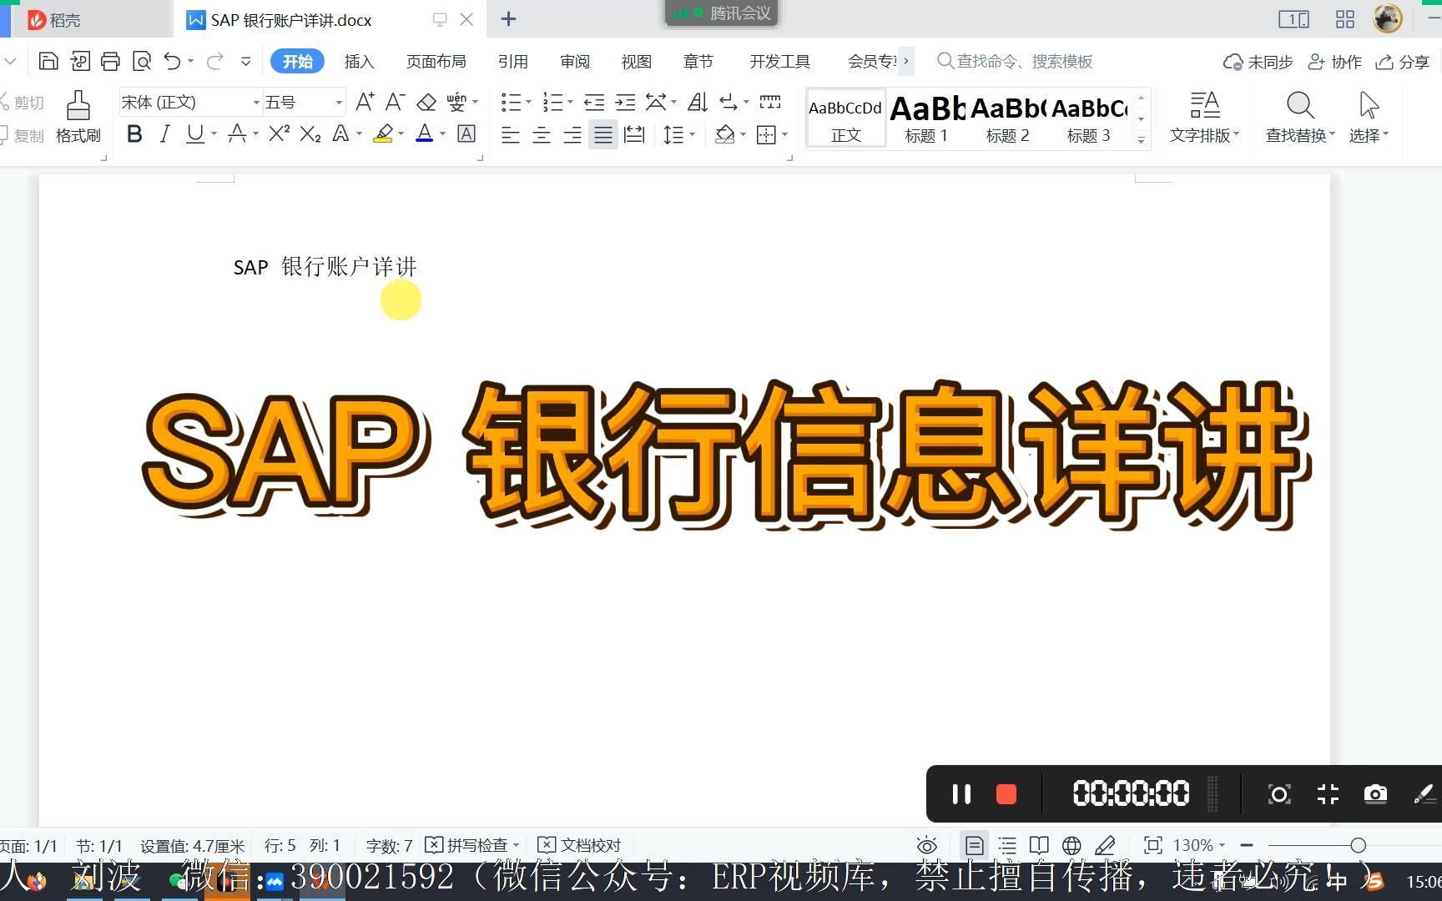Redo the last action
The height and width of the screenshot is (901, 1442).
pyautogui.click(x=215, y=61)
